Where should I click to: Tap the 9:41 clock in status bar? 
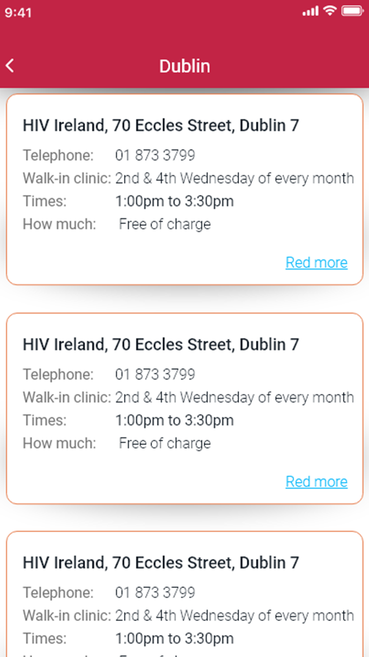(x=18, y=12)
